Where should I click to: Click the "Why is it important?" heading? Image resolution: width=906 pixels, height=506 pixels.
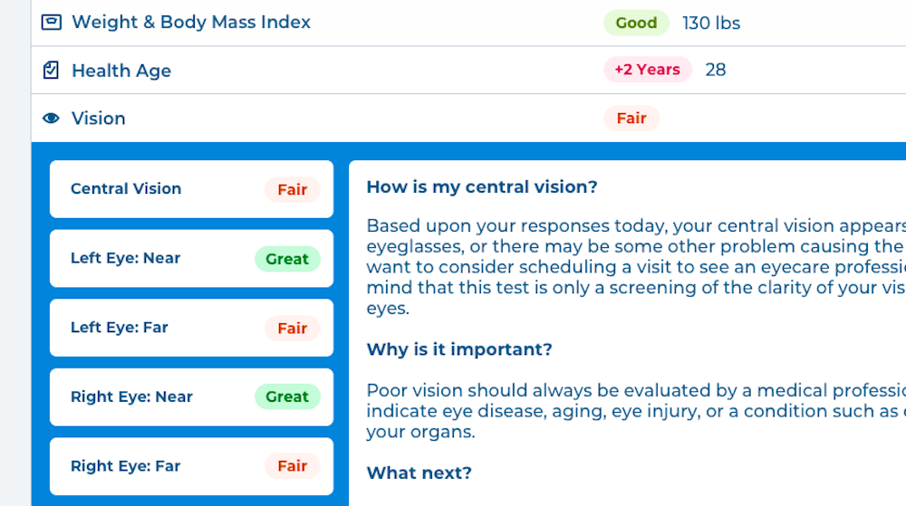[x=459, y=349]
